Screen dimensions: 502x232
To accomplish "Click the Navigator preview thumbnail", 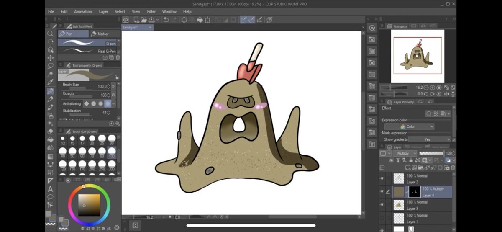I will 417,56.
